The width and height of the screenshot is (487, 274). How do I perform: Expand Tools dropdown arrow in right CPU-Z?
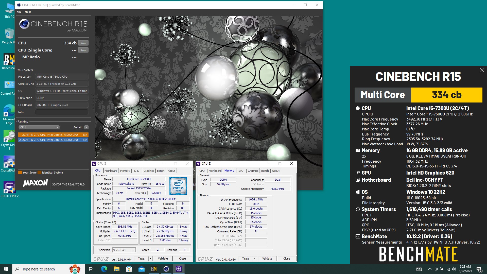(255, 259)
